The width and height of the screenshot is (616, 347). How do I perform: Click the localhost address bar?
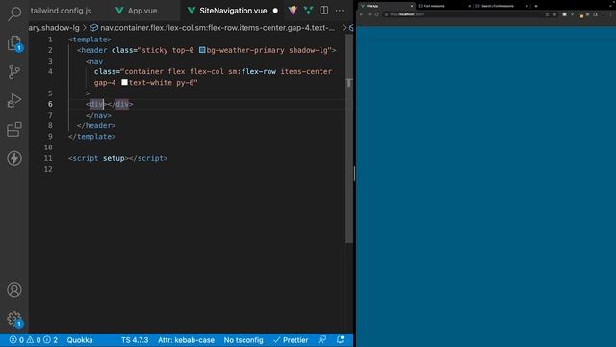[470, 14]
